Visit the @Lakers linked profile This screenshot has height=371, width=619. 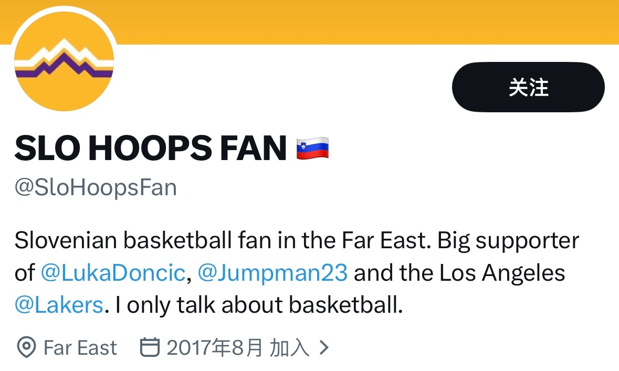[58, 304]
